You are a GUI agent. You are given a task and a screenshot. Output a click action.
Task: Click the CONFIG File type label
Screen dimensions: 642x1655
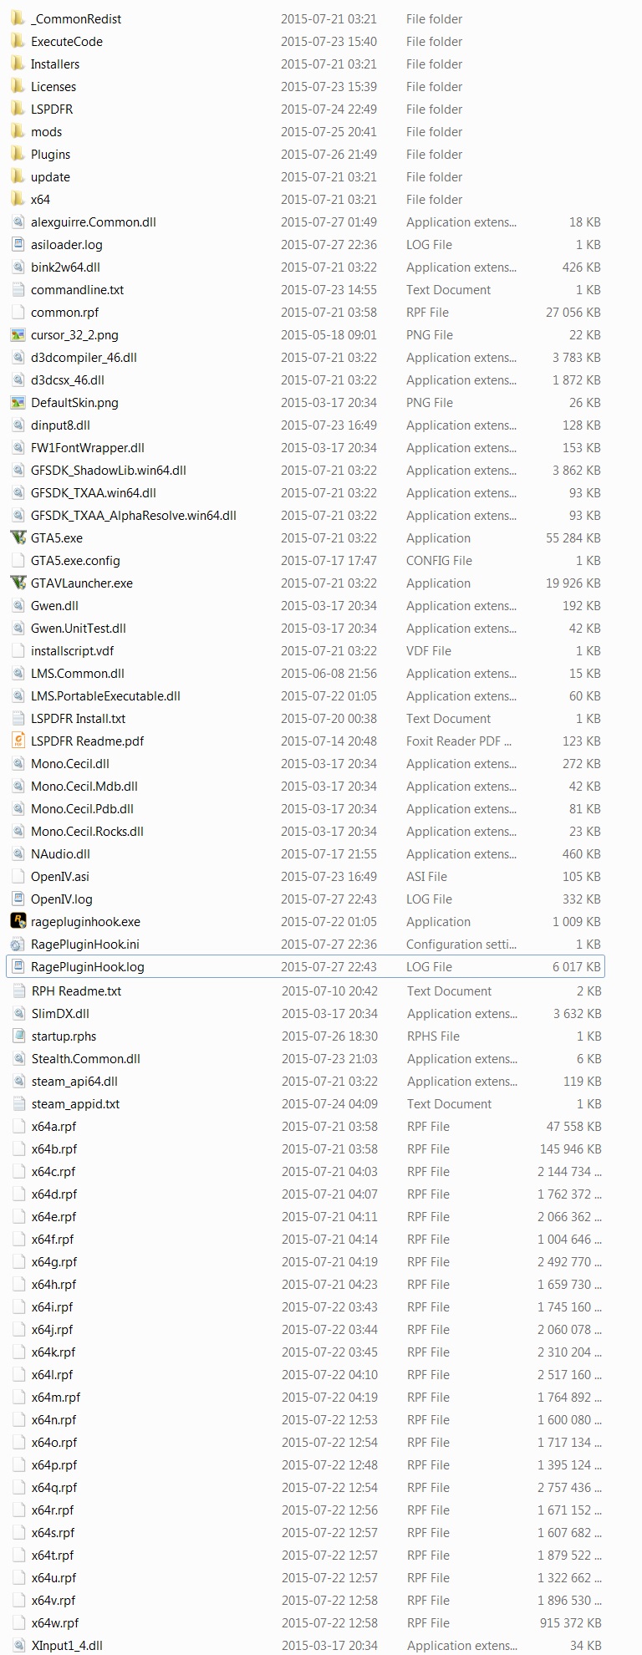click(439, 561)
